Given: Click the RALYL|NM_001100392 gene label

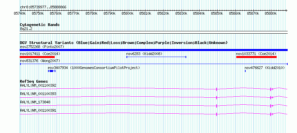Looking at the screenshot, I should (38, 86).
